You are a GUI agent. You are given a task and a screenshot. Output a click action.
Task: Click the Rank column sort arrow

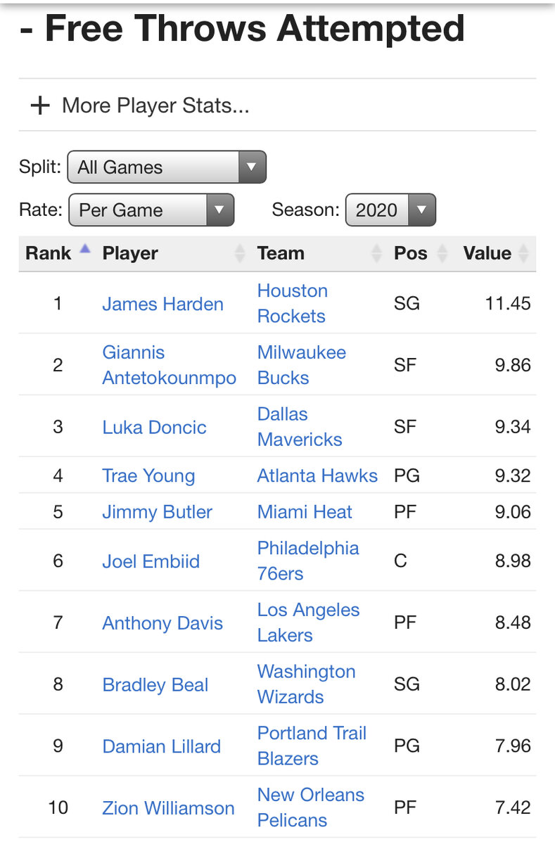pyautogui.click(x=85, y=249)
